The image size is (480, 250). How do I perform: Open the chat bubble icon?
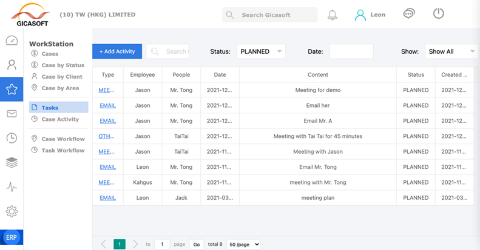[409, 14]
